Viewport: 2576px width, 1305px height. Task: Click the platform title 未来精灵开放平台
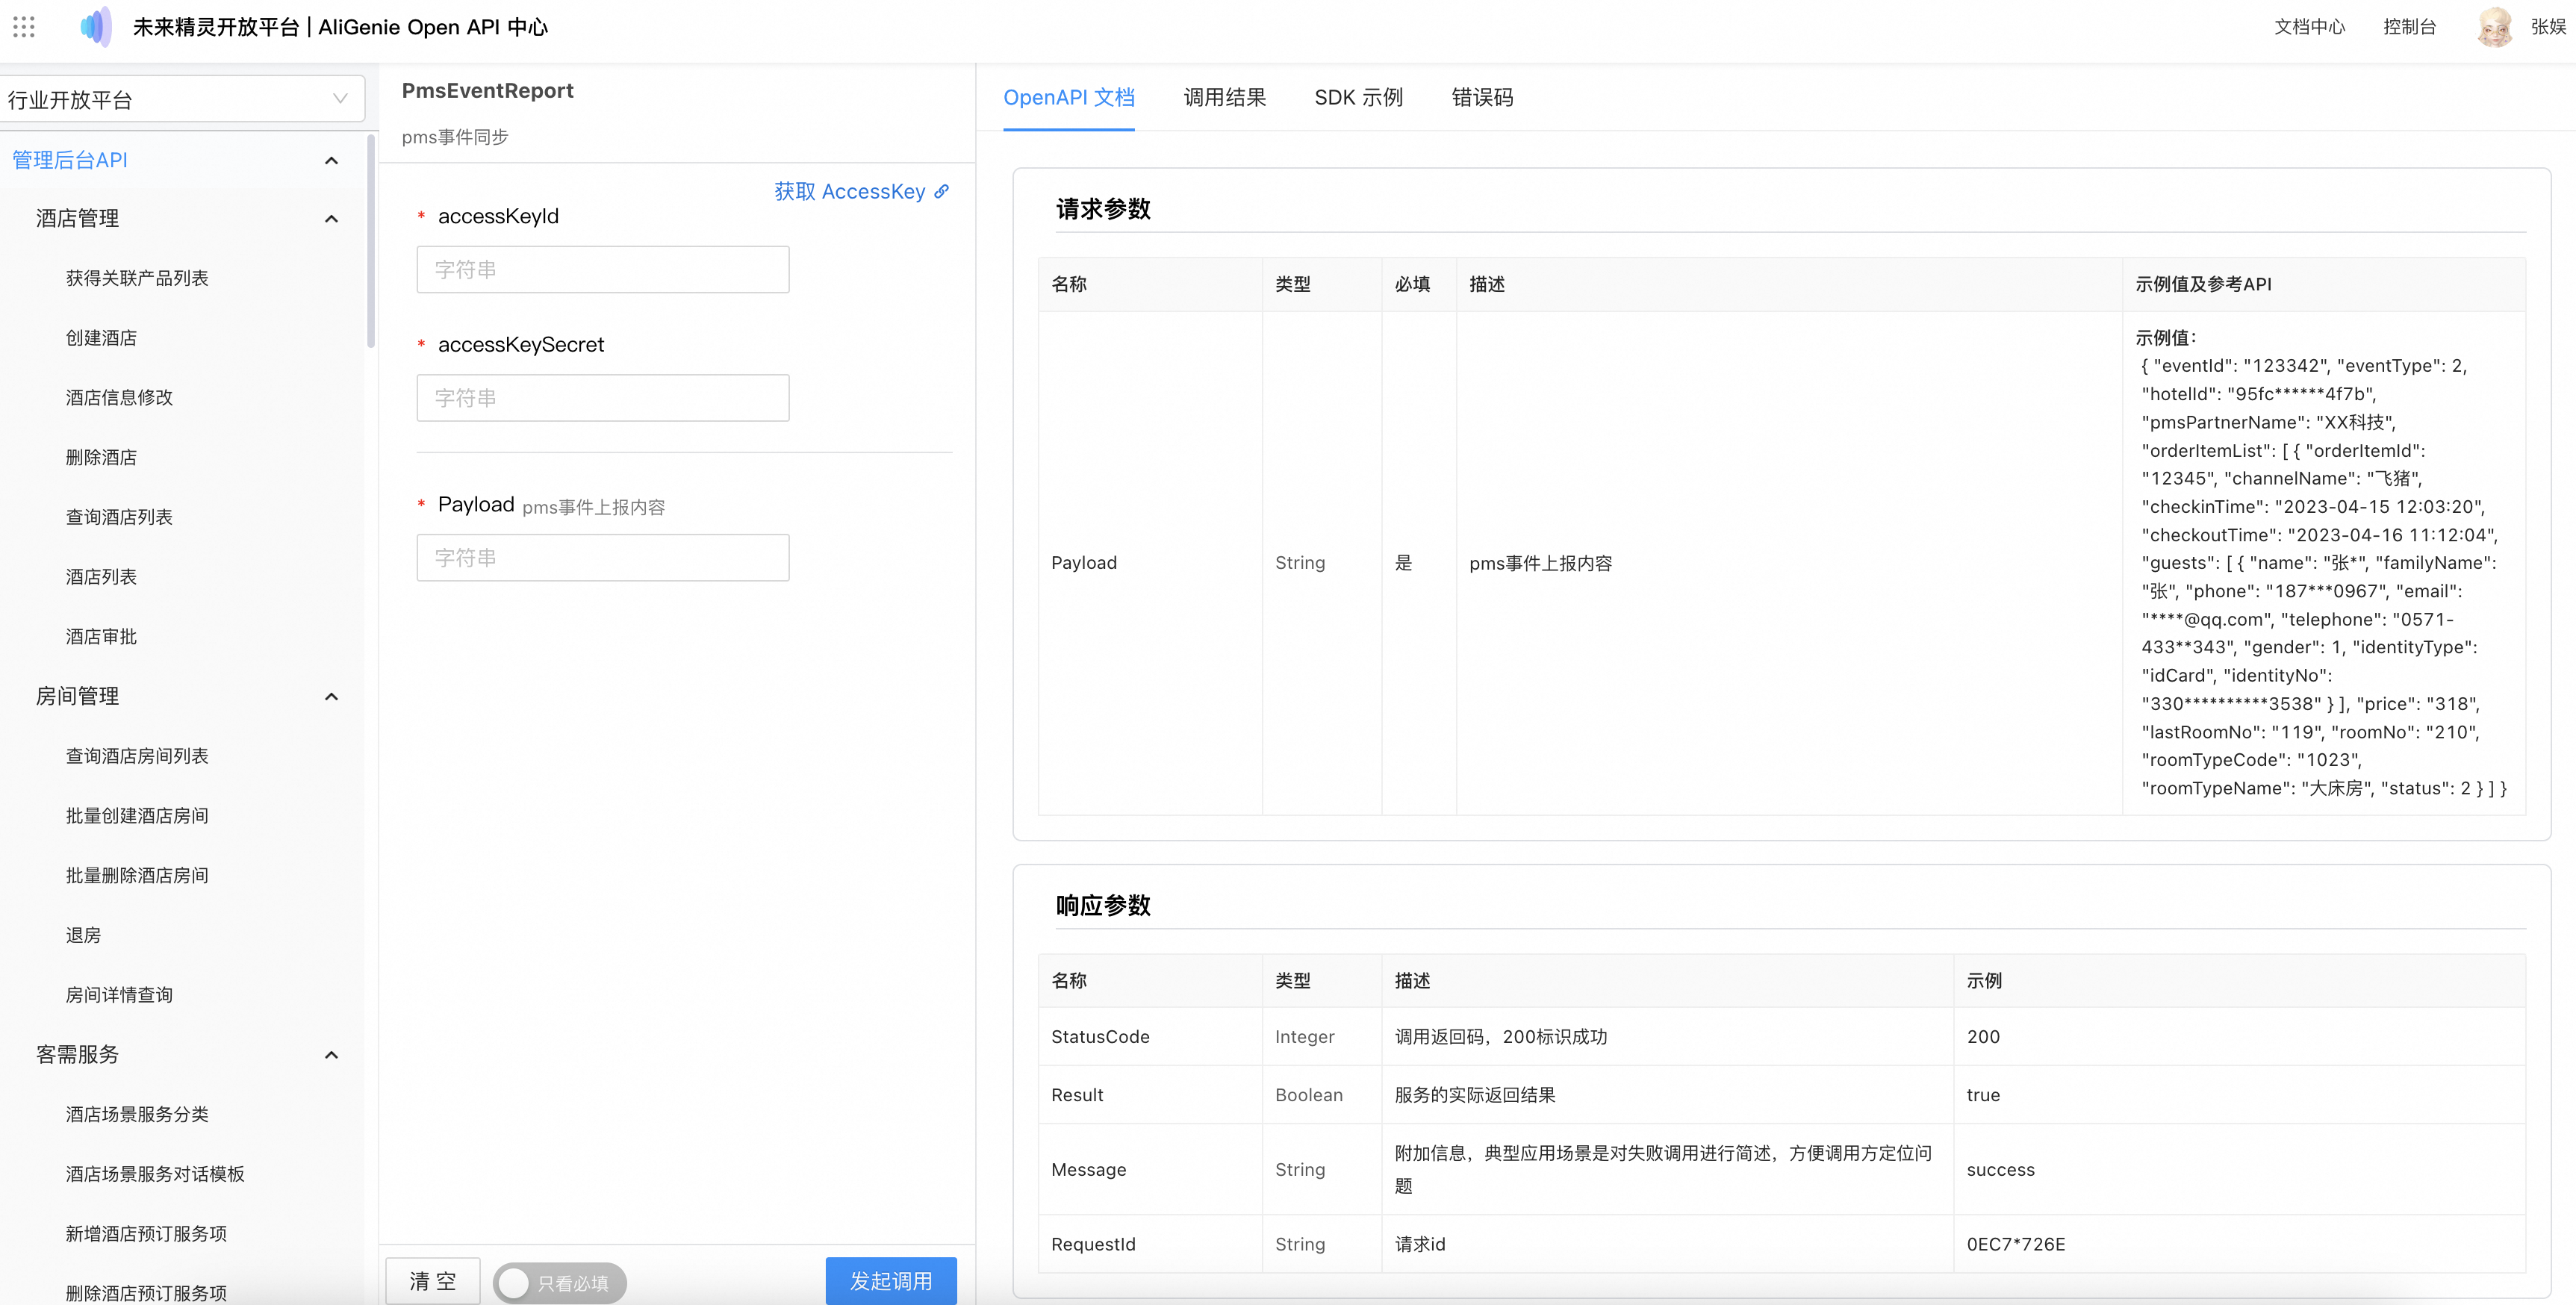click(216, 27)
